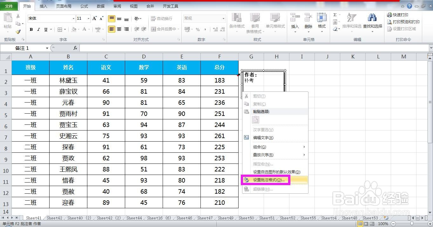Click the Help question mark icon
The height and width of the screenshot is (227, 433).
pyautogui.click(x=409, y=6)
